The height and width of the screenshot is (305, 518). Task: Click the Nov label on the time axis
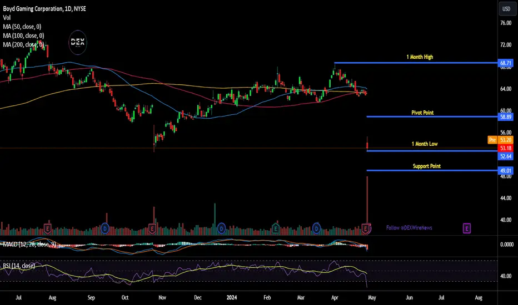(x=162, y=297)
